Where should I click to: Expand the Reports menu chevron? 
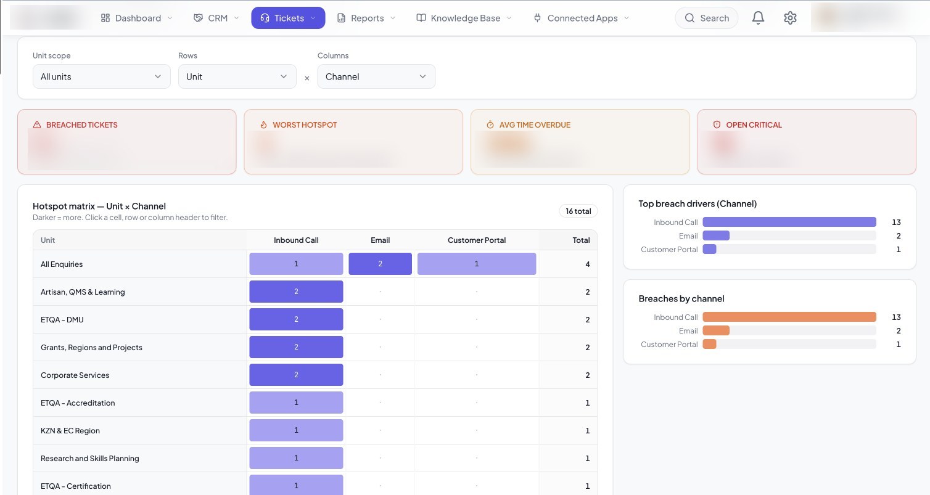pyautogui.click(x=392, y=18)
